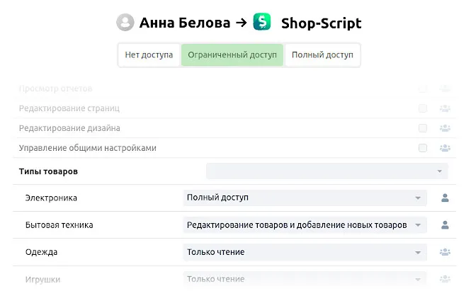The width and height of the screenshot is (471, 291).
Task: Click the Электроника row label
Action: tap(51, 198)
